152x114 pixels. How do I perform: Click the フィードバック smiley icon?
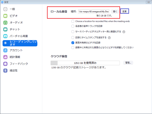5,64
